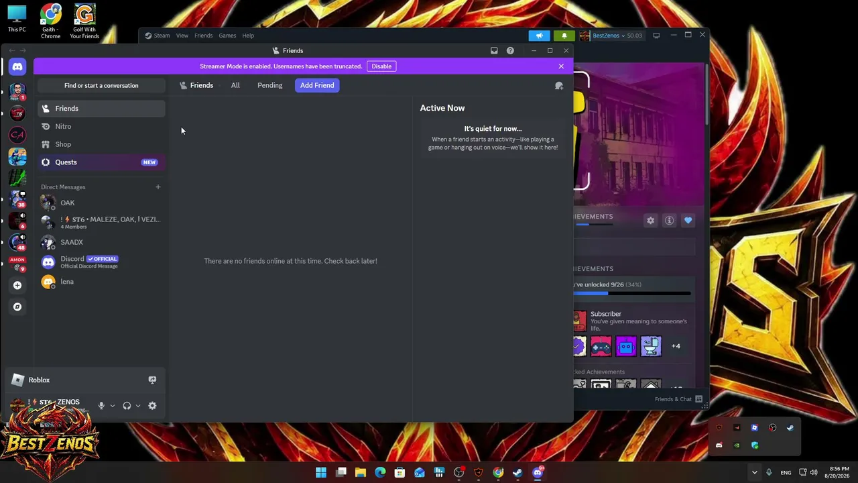Add a server with the plus icon
The width and height of the screenshot is (858, 483).
(x=17, y=285)
